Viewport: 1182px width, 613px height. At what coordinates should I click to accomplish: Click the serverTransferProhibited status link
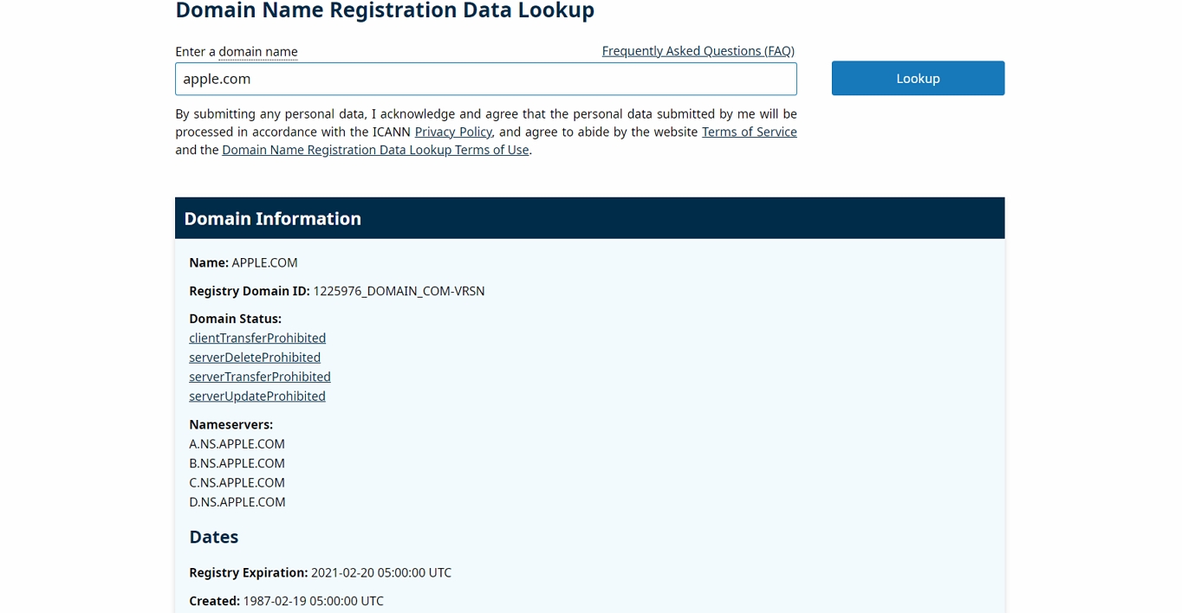pos(260,377)
